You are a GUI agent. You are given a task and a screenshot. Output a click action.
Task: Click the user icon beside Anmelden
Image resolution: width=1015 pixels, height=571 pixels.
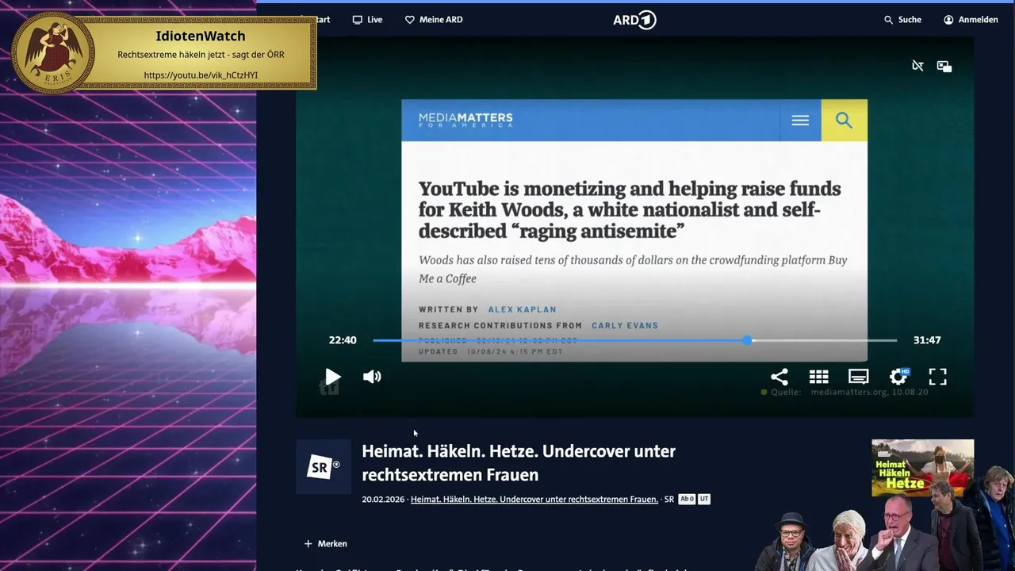click(948, 19)
